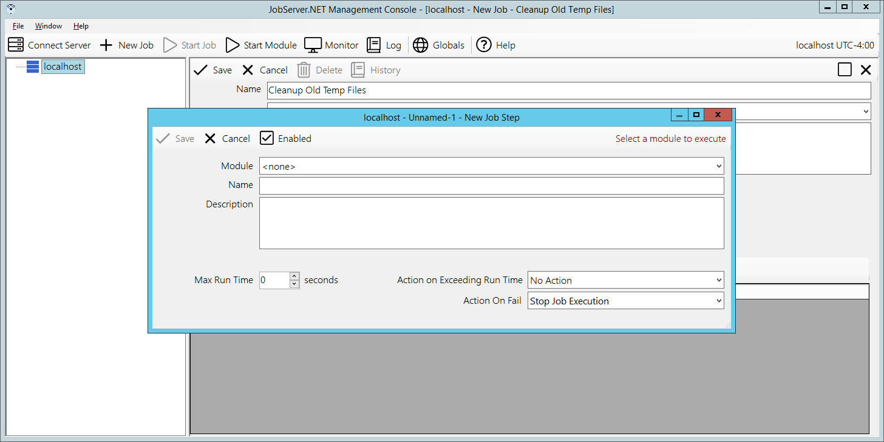Cancel the New Job Step dialog
Screen dimensions: 884x442
click(228, 138)
